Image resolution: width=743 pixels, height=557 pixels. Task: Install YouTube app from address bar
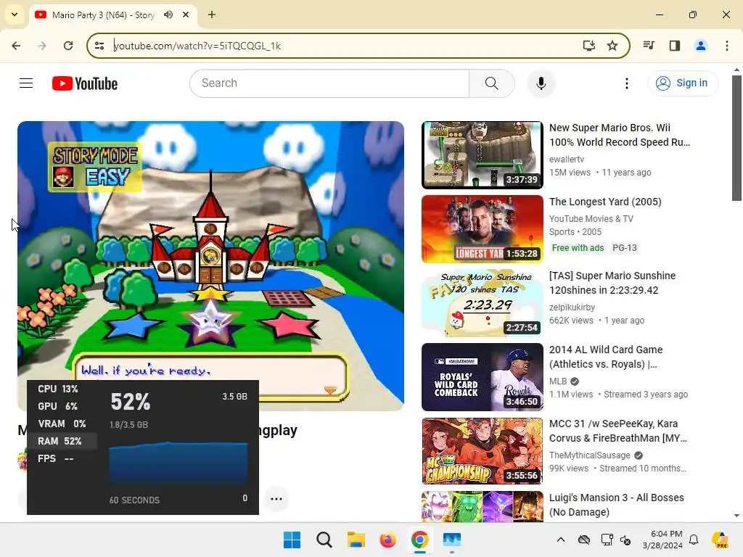588,46
